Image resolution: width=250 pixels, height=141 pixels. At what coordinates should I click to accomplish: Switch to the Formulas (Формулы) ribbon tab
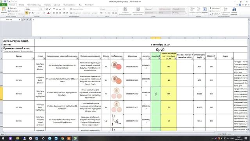pos(48,5)
